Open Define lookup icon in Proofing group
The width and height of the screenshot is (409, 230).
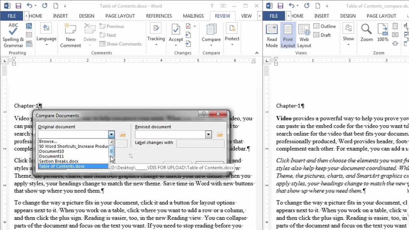[x=29, y=26]
